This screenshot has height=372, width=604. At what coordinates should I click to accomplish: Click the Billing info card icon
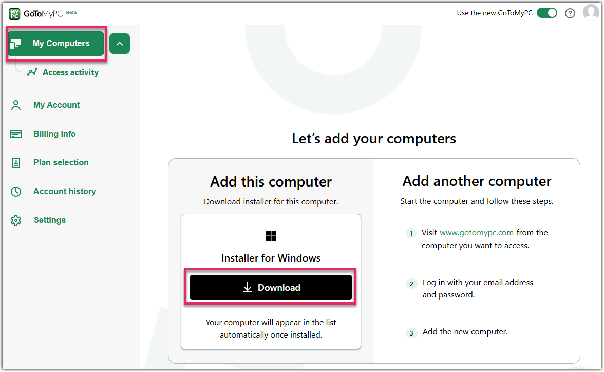[16, 134]
